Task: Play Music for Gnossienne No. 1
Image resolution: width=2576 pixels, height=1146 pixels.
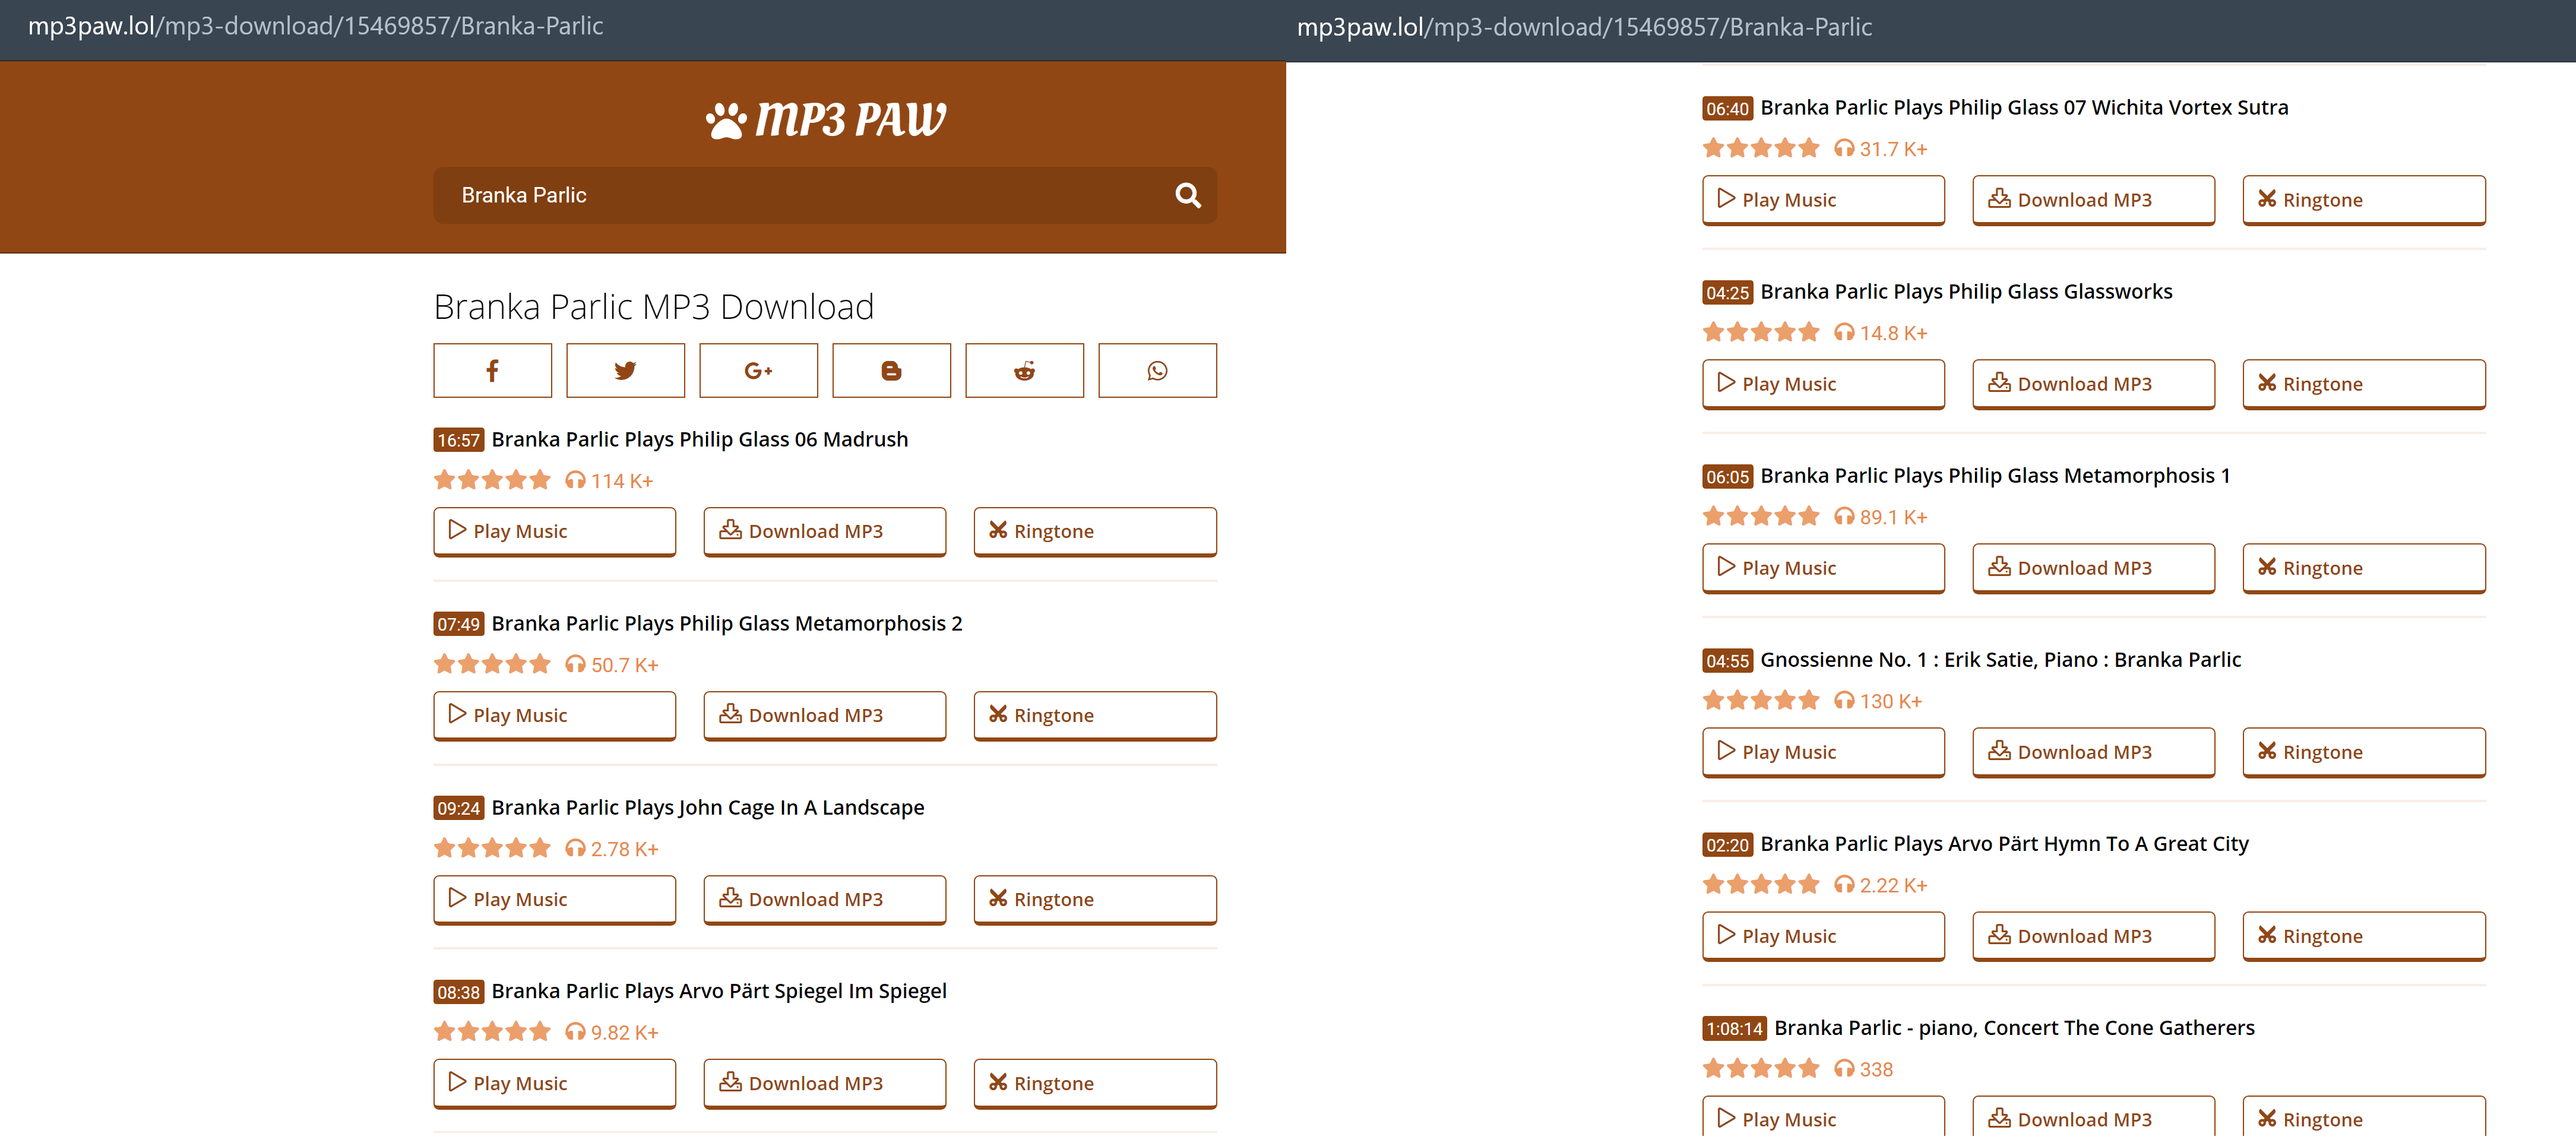Action: 1823,752
